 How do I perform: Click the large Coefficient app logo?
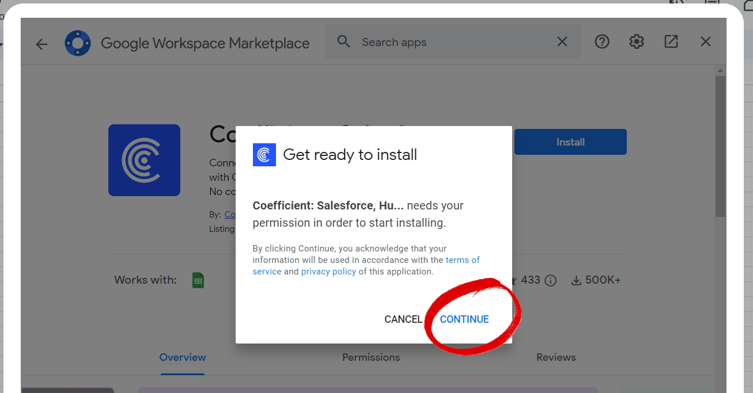coord(144,160)
